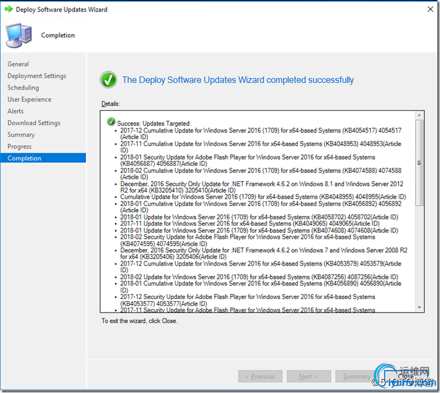The width and height of the screenshot is (440, 393).
Task: Select update entry KB4054517
Action: [261, 134]
